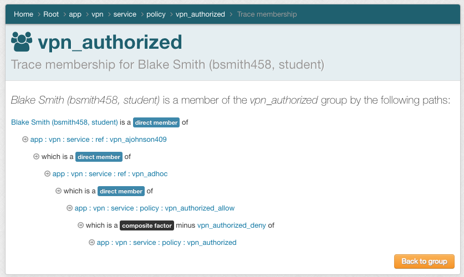Click arrow icon before vpn_ajohnson409 path
This screenshot has height=277, width=464.
pos(25,140)
